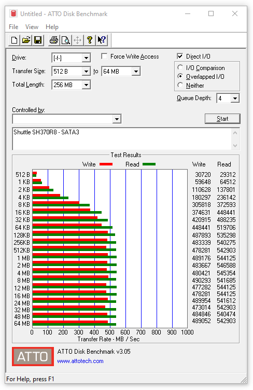Expand the Controlled by dropdown
253x390 pixels.
tap(117, 119)
